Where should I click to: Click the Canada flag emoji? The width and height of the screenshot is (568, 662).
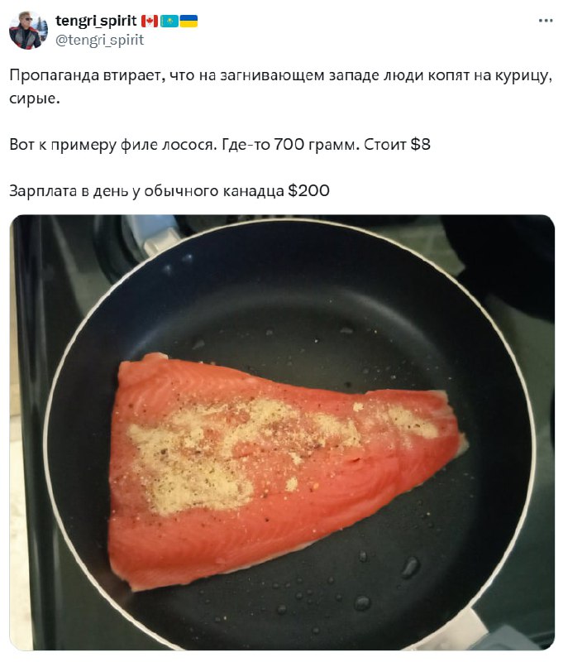(150, 21)
